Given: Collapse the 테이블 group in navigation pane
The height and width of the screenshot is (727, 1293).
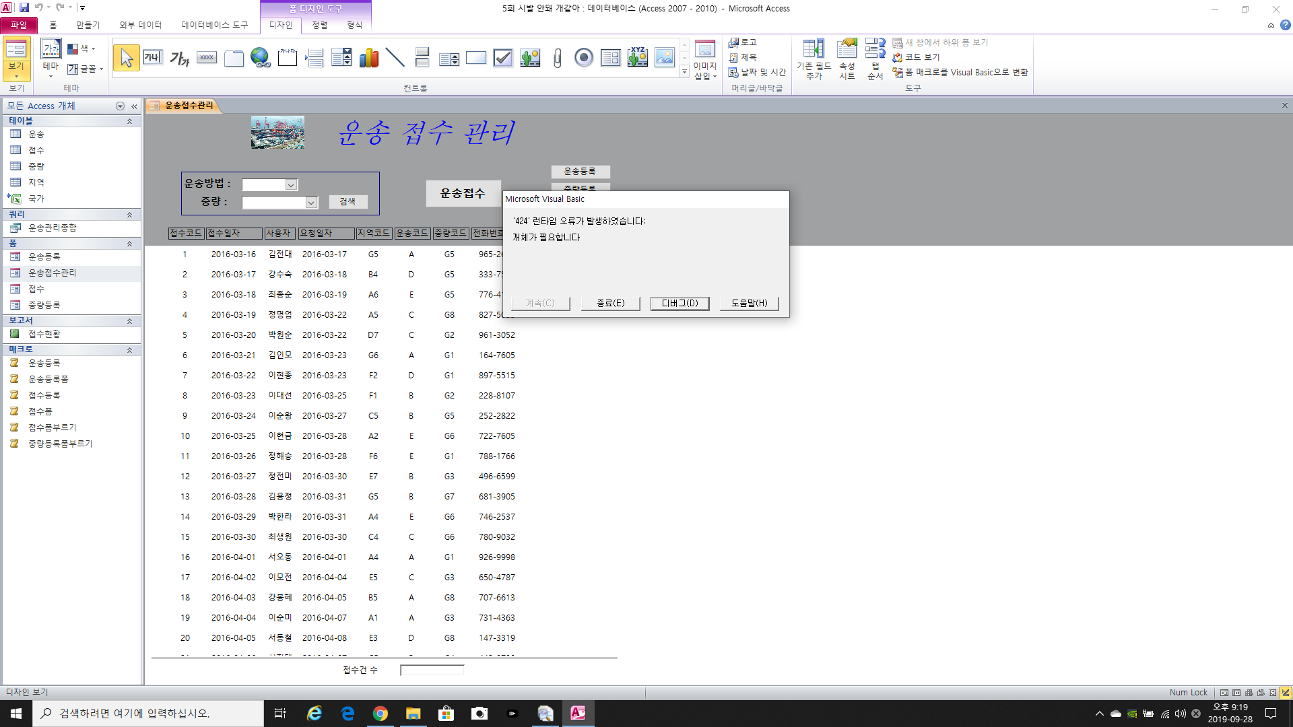Looking at the screenshot, I should point(129,121).
